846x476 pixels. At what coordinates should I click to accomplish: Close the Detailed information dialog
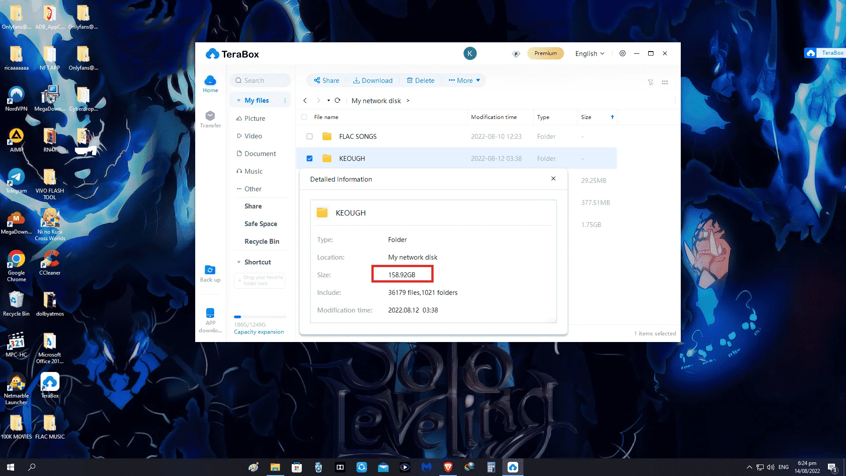[553, 178]
